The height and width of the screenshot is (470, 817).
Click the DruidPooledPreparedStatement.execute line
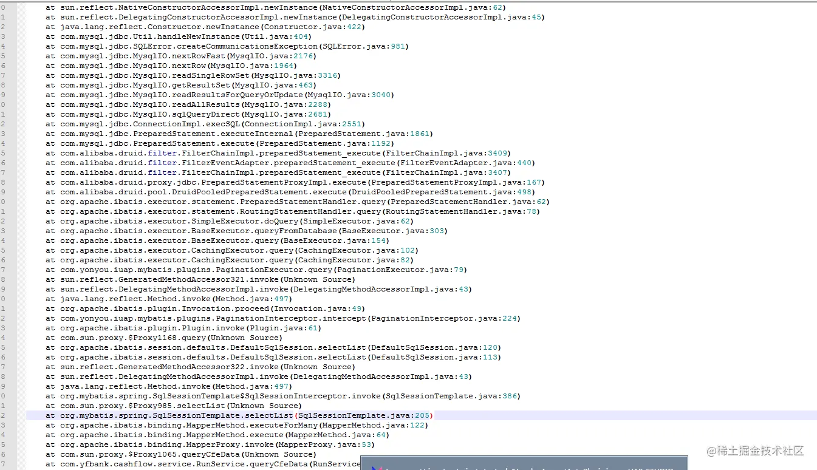[290, 192]
